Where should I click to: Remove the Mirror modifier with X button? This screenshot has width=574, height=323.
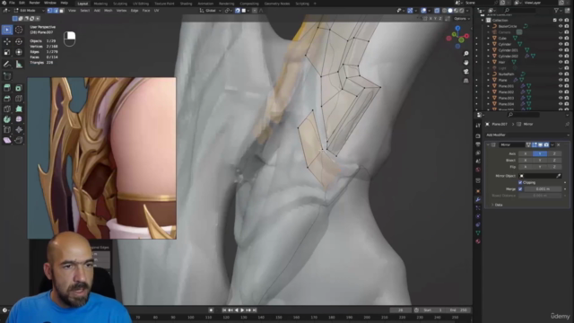click(558, 144)
